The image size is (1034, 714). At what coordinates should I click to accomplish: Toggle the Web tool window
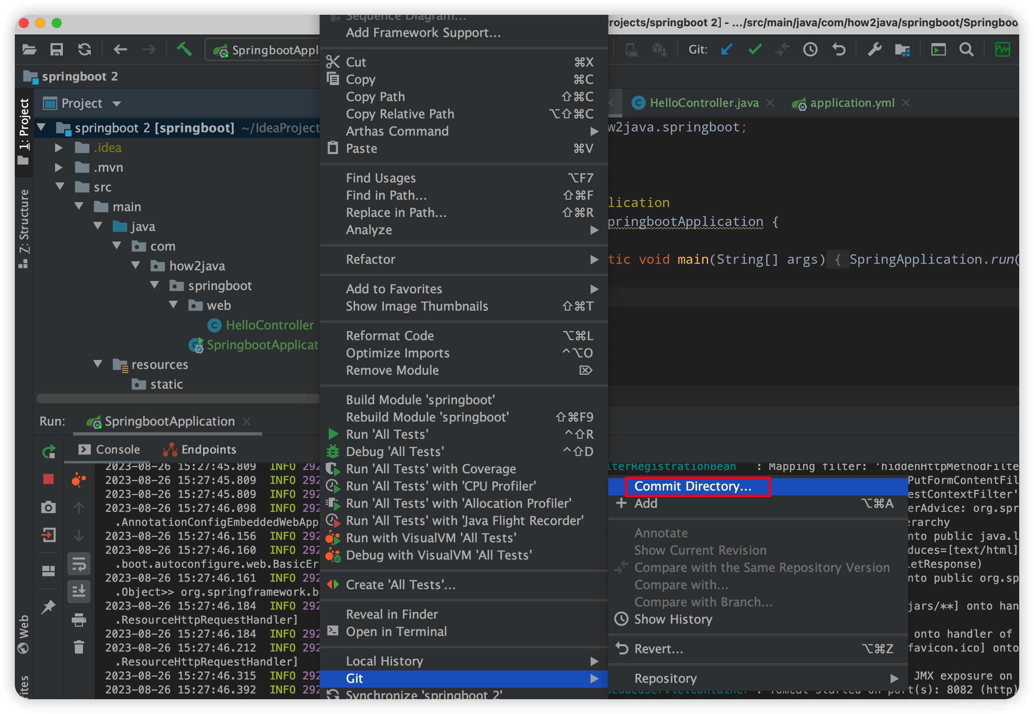tap(24, 634)
